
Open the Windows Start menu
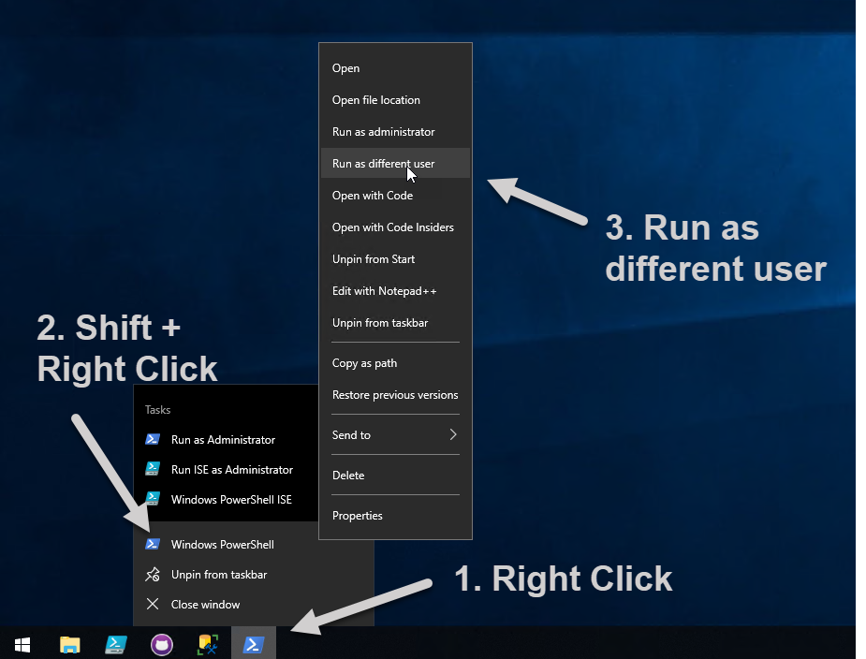click(22, 644)
